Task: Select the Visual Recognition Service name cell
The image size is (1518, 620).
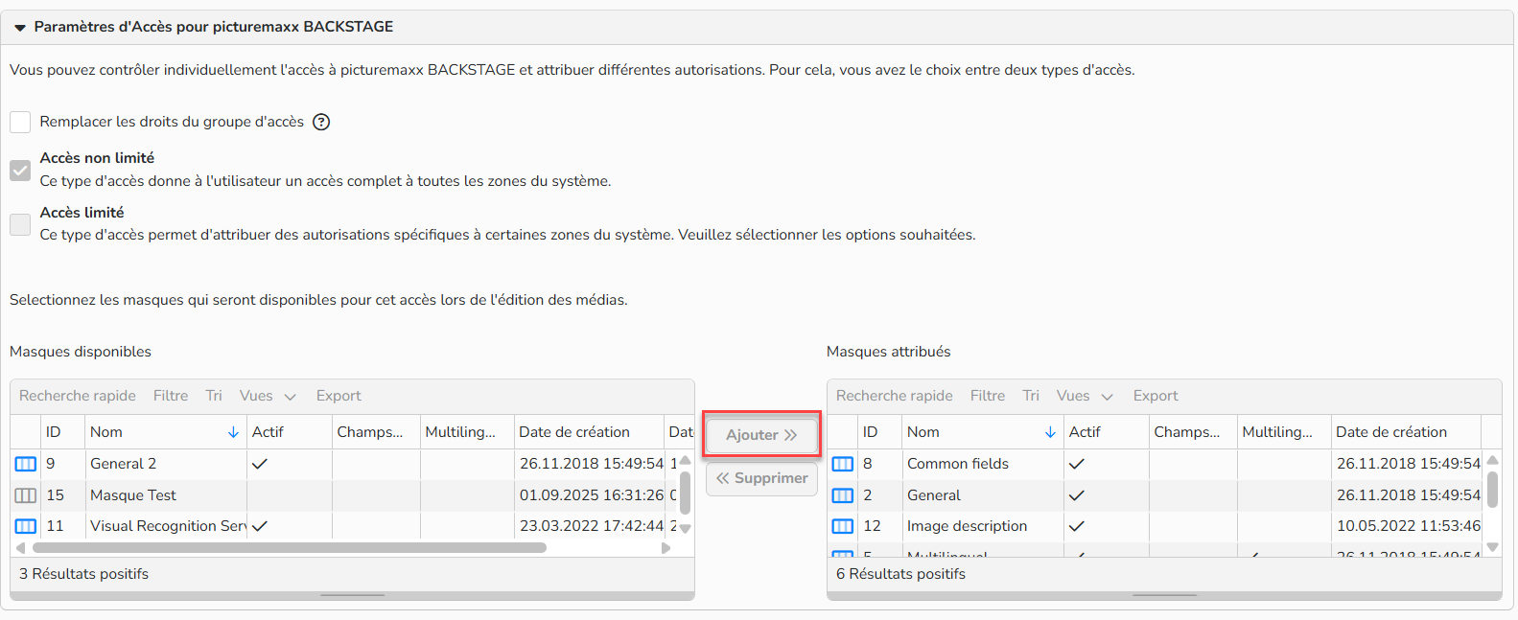Action: tap(166, 526)
